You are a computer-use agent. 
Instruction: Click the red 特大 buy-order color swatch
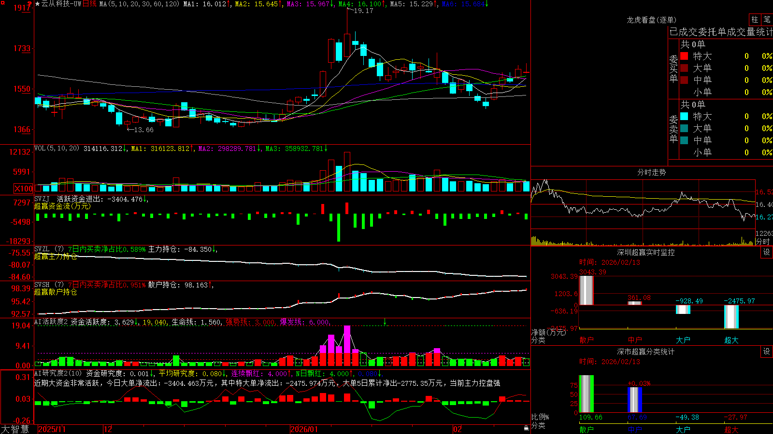[x=684, y=56]
